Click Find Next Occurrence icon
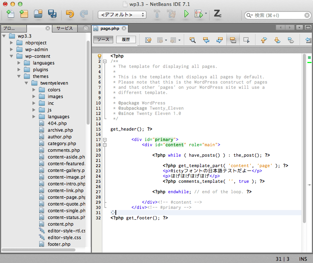 tap(219, 40)
